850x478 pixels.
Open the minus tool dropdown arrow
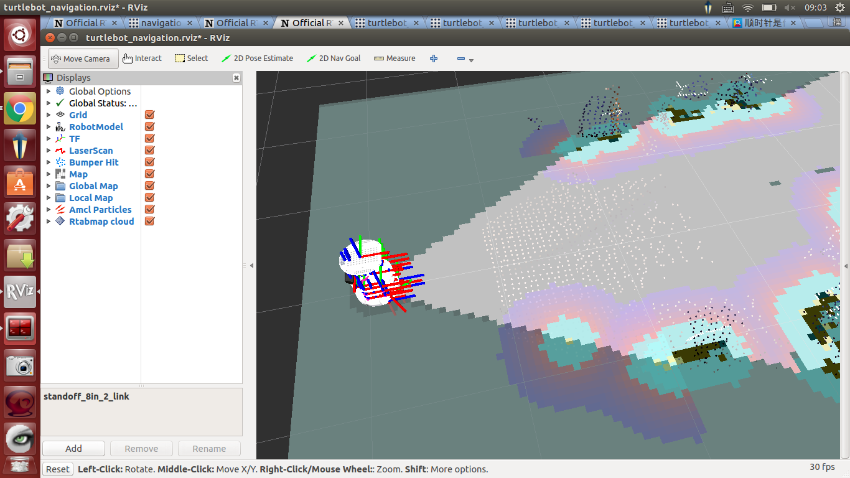click(471, 60)
